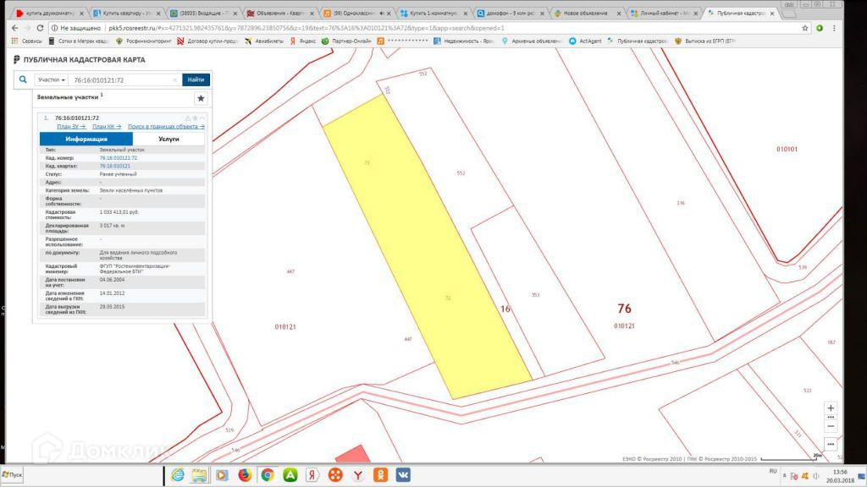Clear the search field with the x
Image resolution: width=867 pixels, height=487 pixels.
pos(175,80)
